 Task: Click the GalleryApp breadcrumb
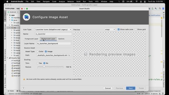tap(10, 8)
